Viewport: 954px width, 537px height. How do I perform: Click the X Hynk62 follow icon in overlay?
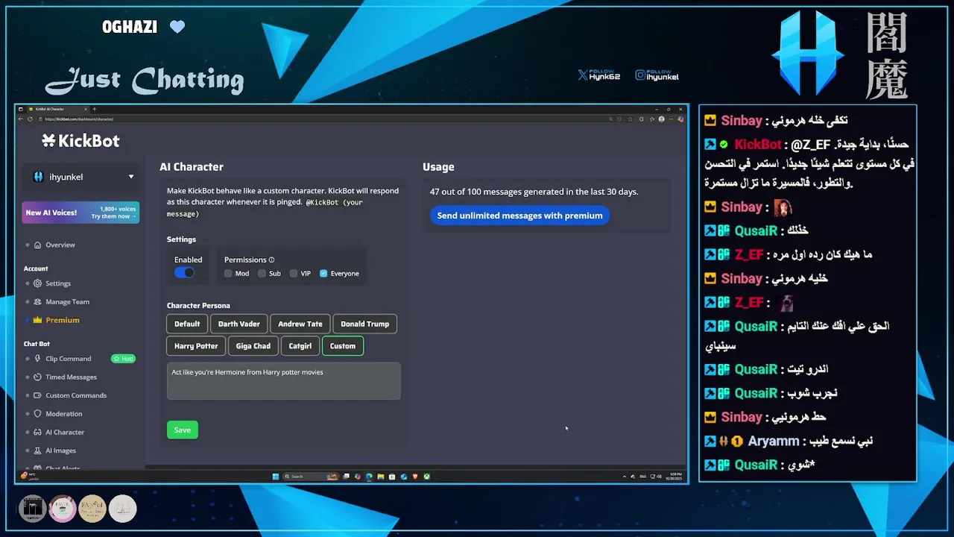583,75
